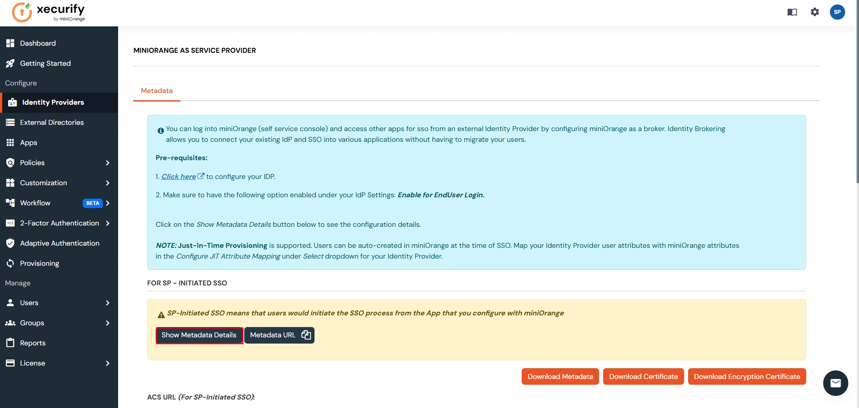Click the Groups people icon
This screenshot has height=408, width=859.
point(10,323)
